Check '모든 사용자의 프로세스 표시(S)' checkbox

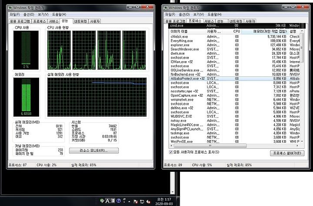click(171, 152)
